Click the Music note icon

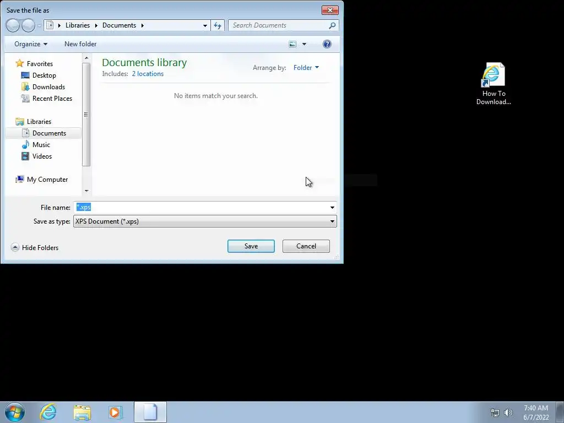pyautogui.click(x=25, y=145)
